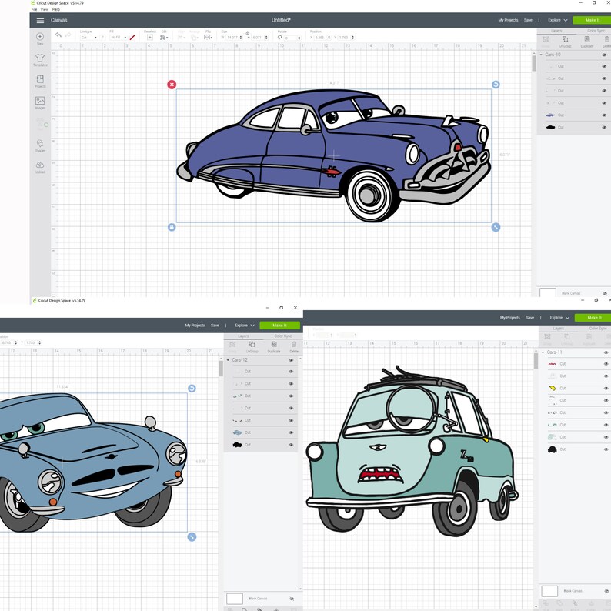The width and height of the screenshot is (611, 611).
Task: Open the Linetype Cut dropdown
Action: click(x=88, y=38)
